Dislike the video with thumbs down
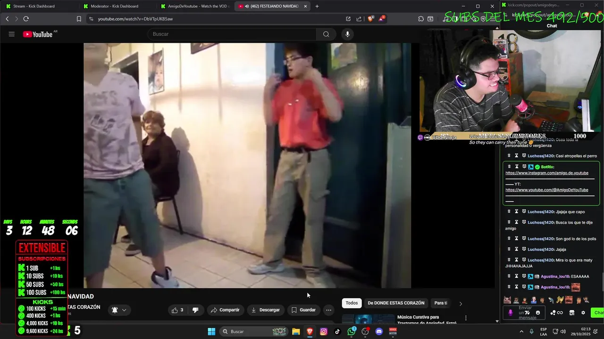Screen dimensions: 604x339 (195, 310)
